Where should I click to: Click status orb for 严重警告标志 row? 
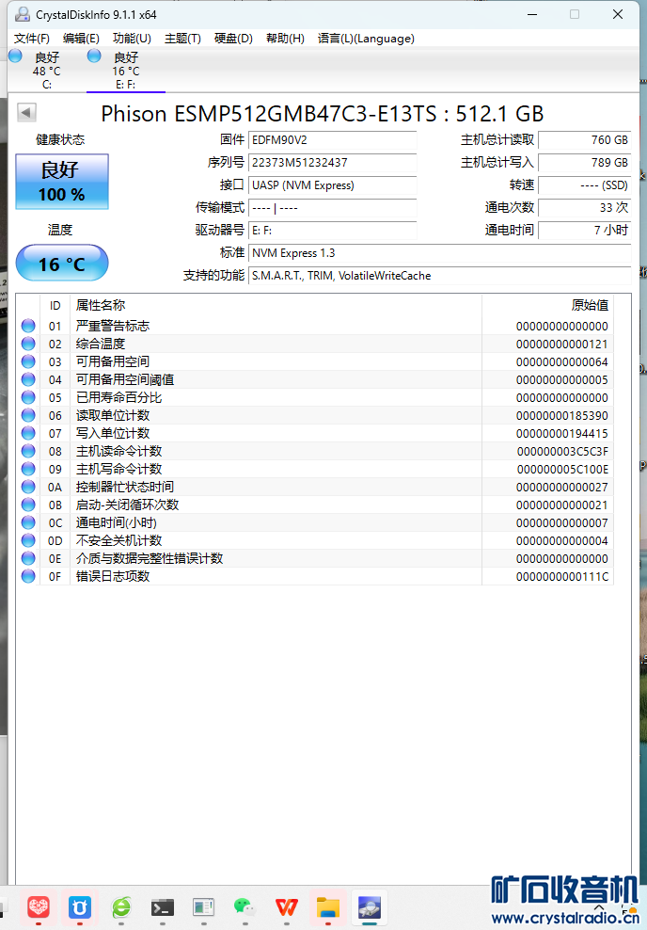coord(28,326)
